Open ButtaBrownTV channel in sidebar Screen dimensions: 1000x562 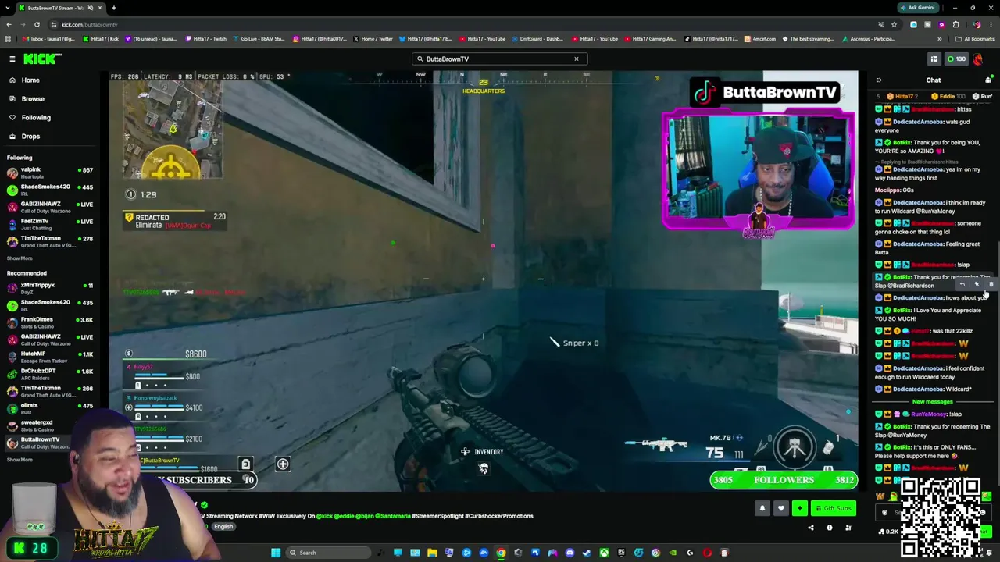click(x=50, y=443)
